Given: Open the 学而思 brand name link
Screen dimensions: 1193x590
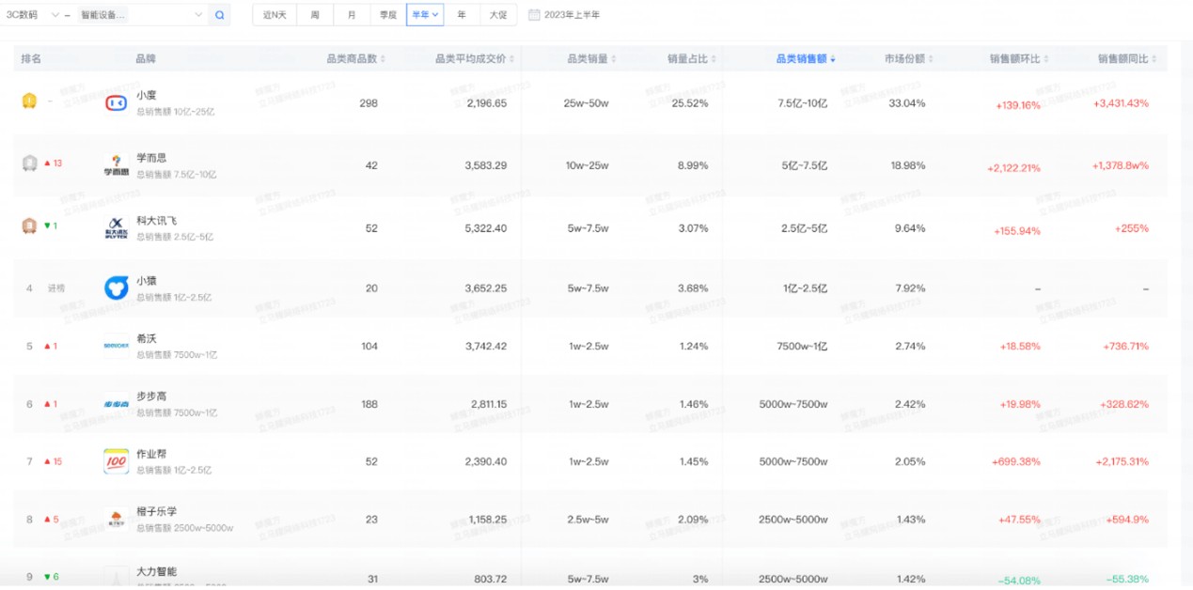Looking at the screenshot, I should pos(151,158).
